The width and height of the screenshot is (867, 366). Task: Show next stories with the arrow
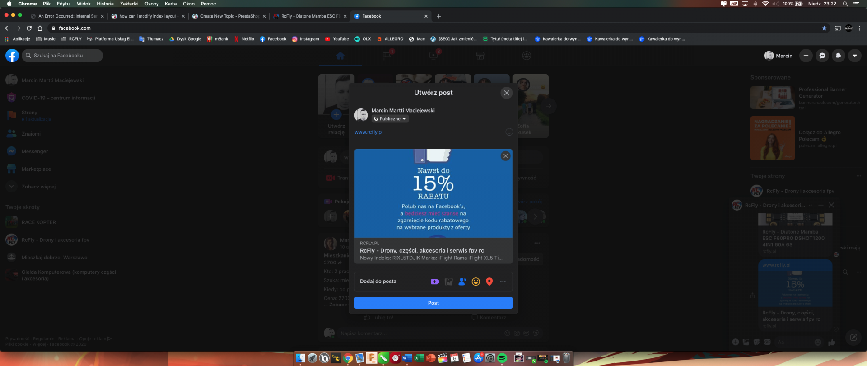[x=549, y=106]
